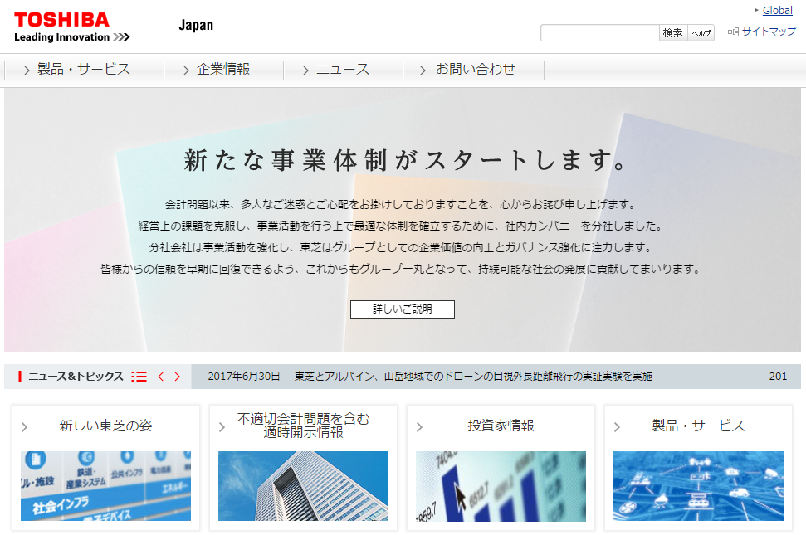Click the Japan region label
The height and width of the screenshot is (535, 806).
click(x=196, y=25)
